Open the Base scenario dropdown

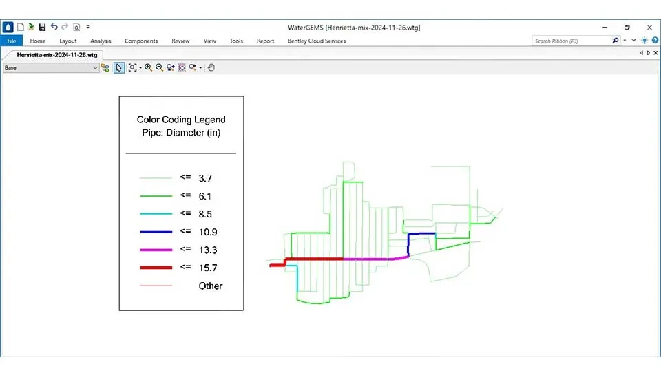[96, 68]
